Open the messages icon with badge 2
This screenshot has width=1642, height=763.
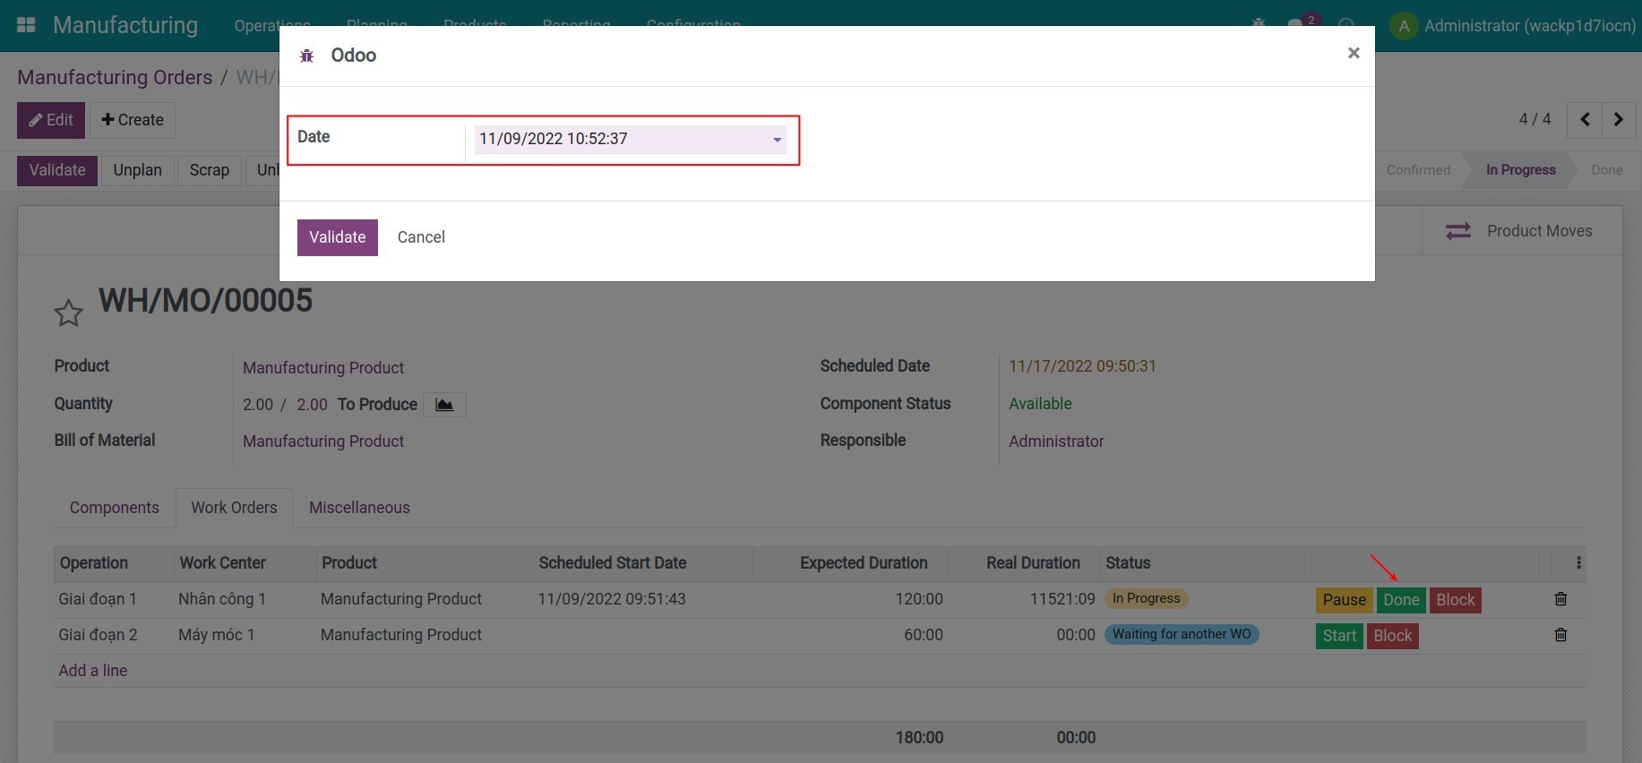(1296, 23)
